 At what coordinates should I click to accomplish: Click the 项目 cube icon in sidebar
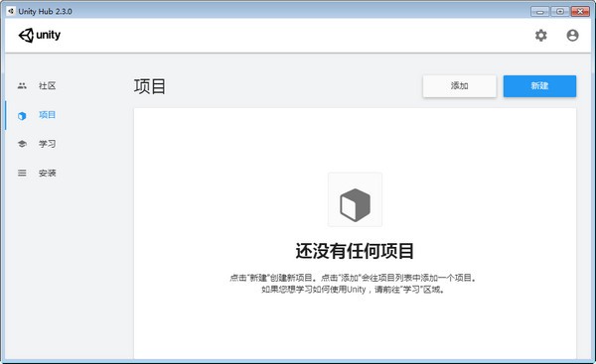tap(22, 115)
